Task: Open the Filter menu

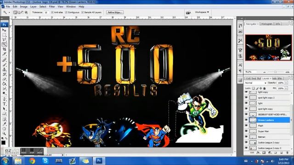Action: pos(52,6)
